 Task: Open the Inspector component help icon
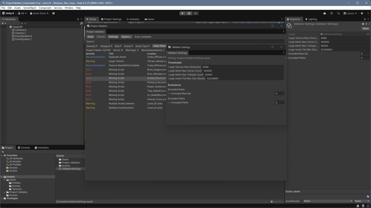363,24
